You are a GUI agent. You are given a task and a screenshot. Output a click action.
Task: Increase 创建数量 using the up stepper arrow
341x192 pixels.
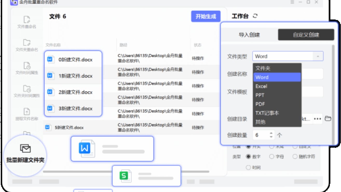(x=271, y=133)
